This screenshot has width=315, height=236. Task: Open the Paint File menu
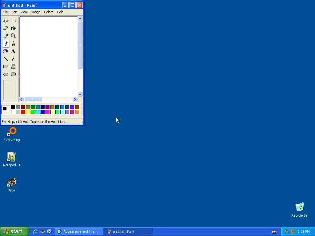(x=5, y=12)
